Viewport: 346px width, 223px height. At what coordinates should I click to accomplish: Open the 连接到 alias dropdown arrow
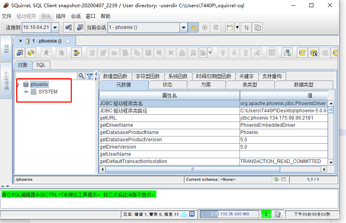coord(55,28)
